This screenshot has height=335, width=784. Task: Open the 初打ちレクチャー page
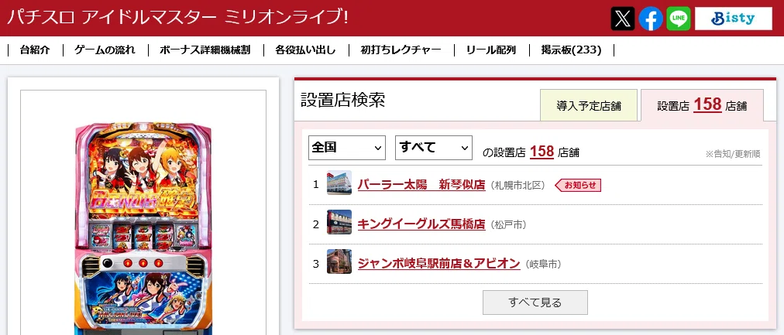[401, 50]
